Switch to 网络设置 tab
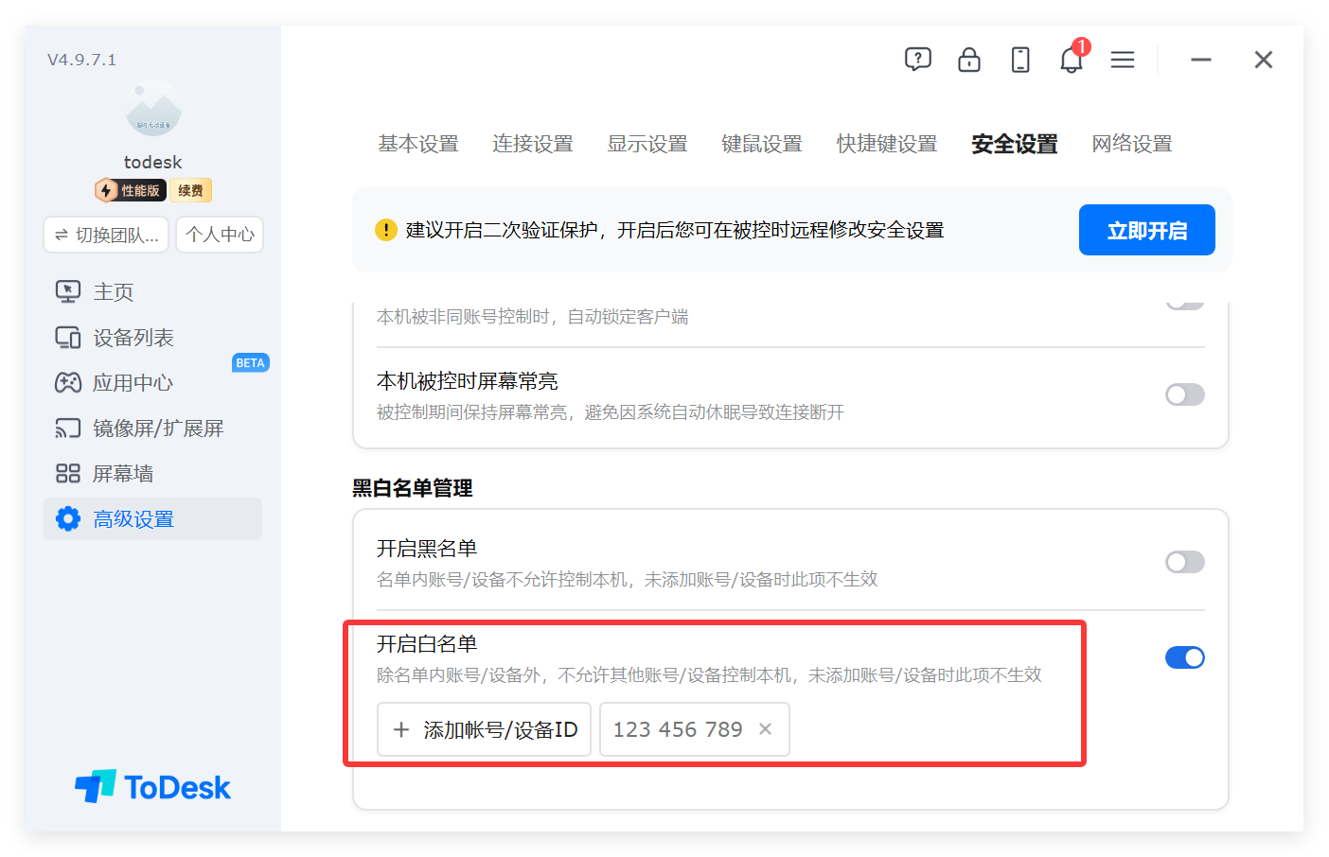 (x=1132, y=144)
